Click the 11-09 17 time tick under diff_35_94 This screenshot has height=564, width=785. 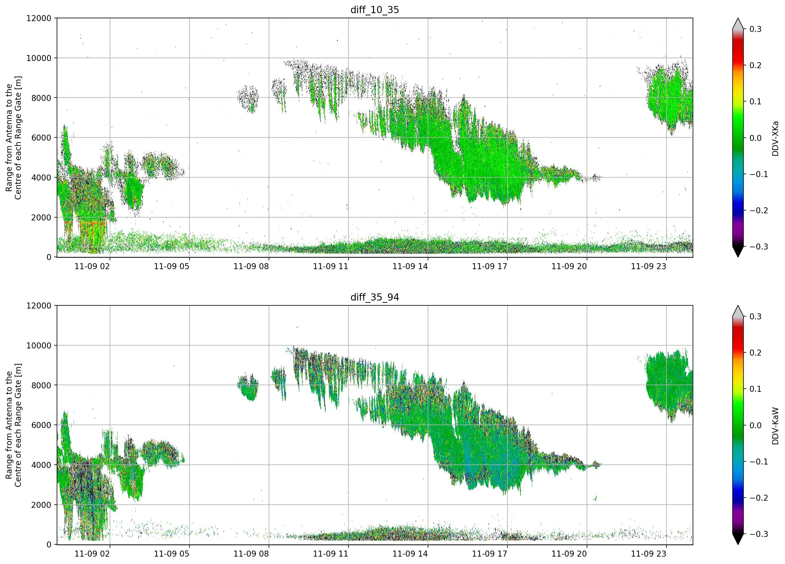(490, 554)
